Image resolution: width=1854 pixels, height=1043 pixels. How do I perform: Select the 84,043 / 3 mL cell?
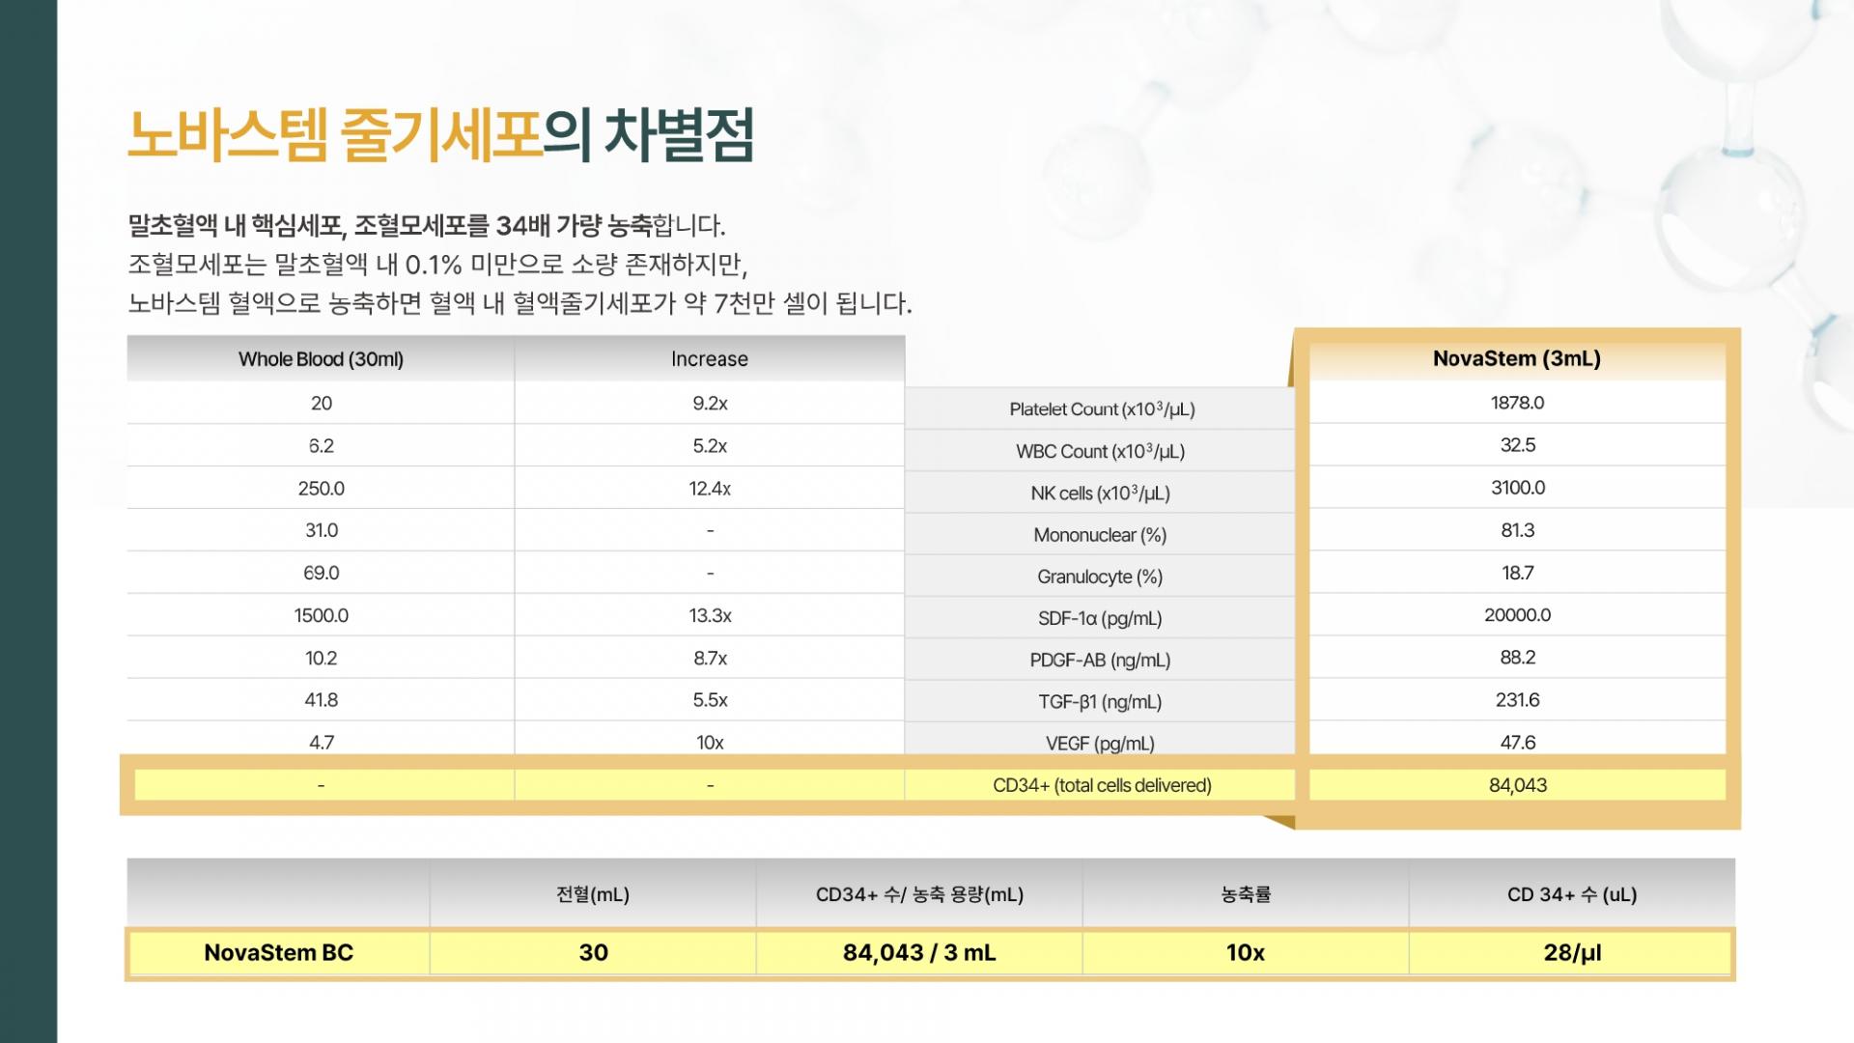tap(918, 953)
